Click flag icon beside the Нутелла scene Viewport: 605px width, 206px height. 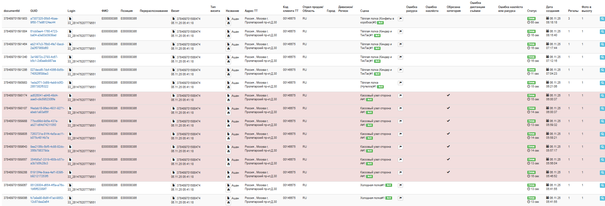(400, 83)
